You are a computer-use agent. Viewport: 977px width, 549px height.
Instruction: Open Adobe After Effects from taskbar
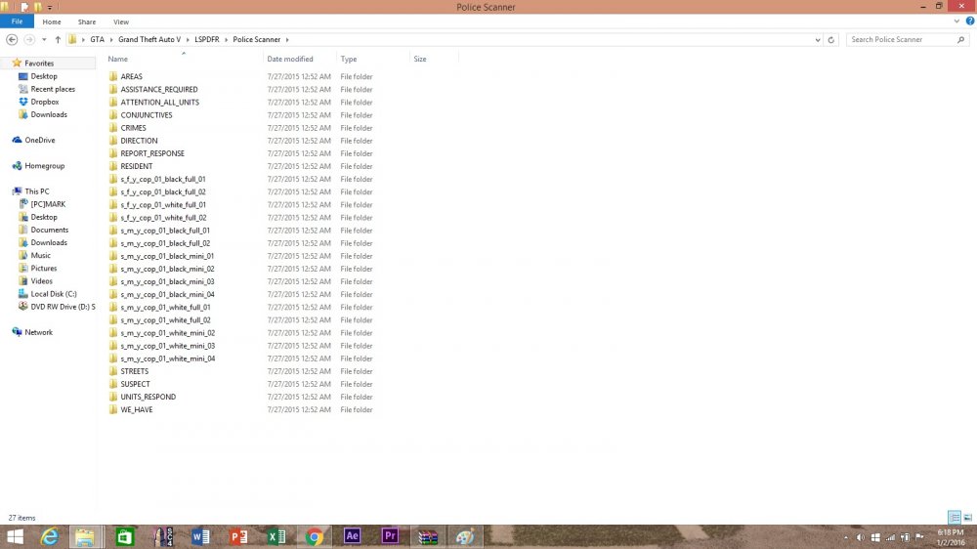click(x=352, y=536)
